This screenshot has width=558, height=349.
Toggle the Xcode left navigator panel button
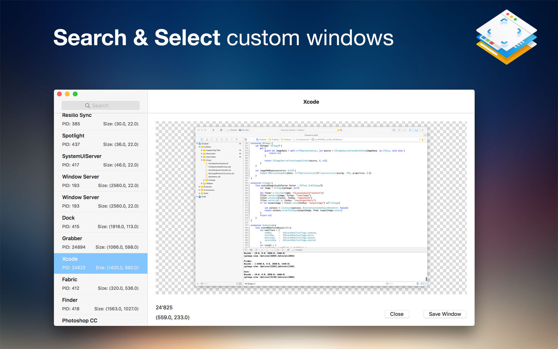pos(411,130)
